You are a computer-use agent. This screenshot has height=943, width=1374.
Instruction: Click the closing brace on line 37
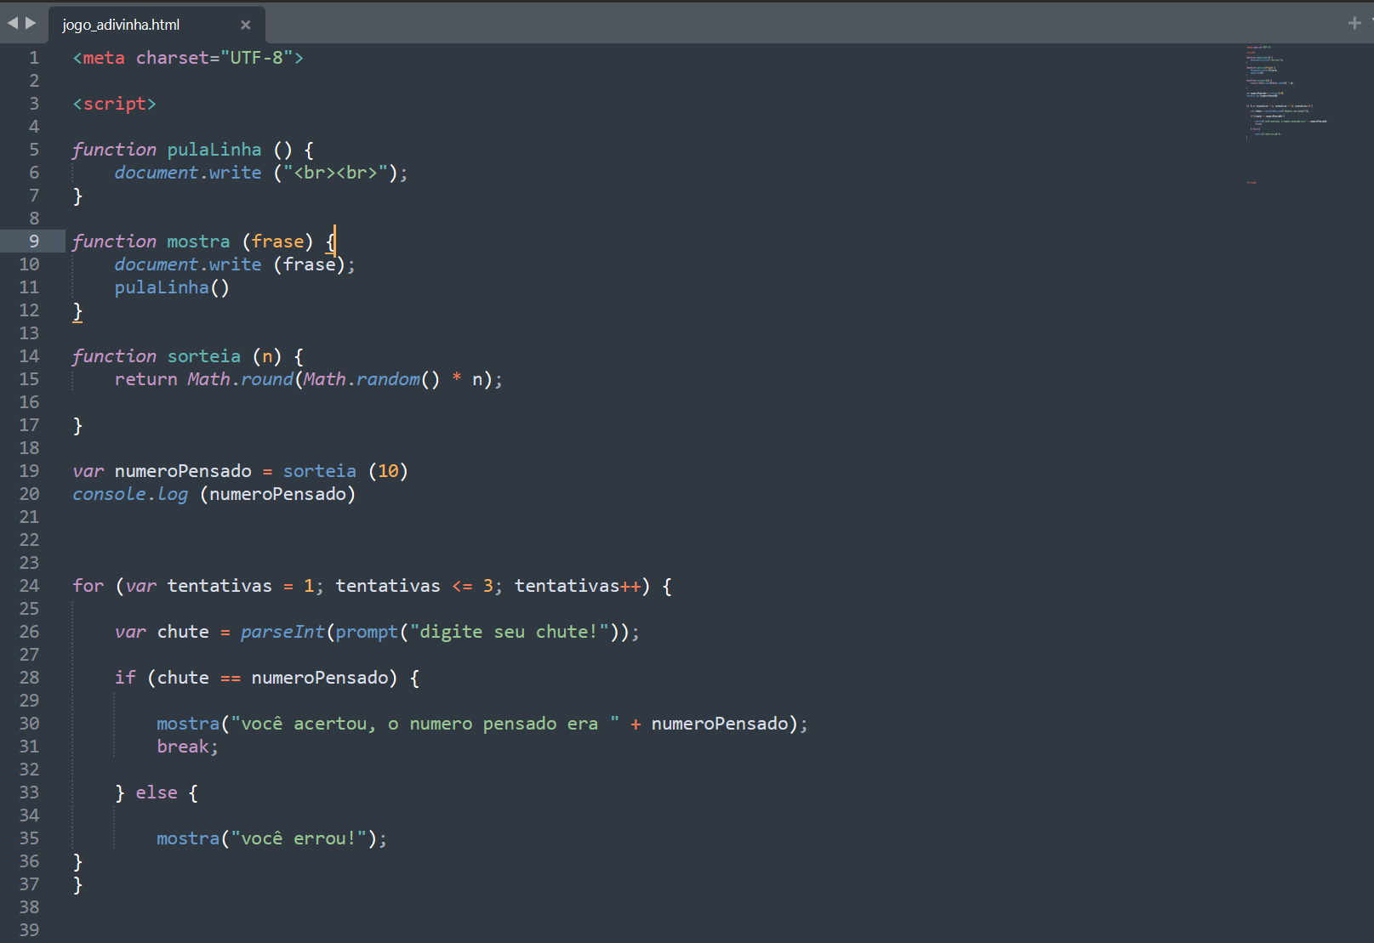click(x=77, y=884)
